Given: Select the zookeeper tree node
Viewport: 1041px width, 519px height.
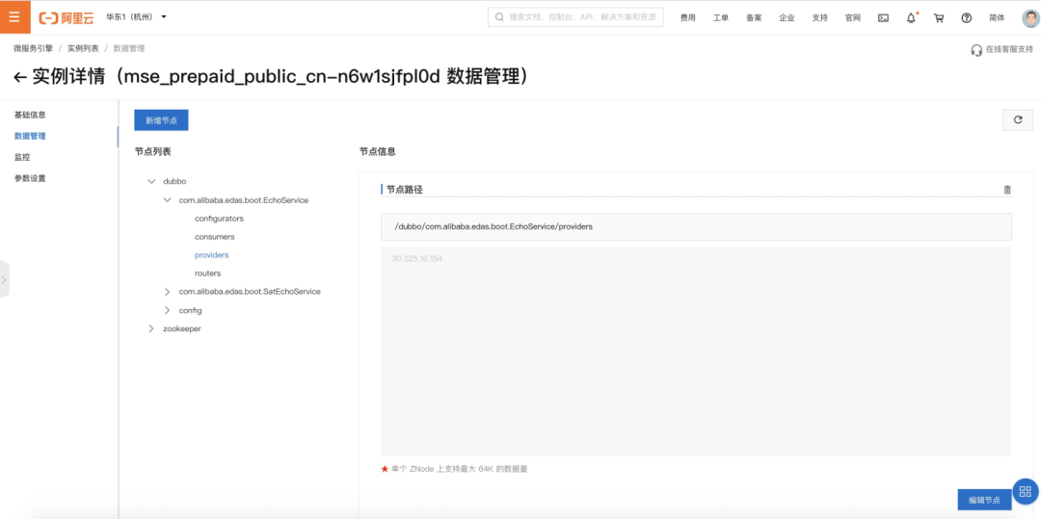Looking at the screenshot, I should [182, 328].
